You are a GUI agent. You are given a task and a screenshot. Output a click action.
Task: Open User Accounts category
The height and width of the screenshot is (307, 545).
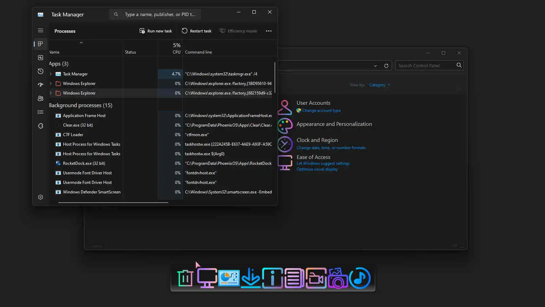pyautogui.click(x=313, y=103)
